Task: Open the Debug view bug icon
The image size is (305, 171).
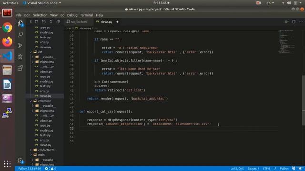Action: pyautogui.click(x=20, y=57)
